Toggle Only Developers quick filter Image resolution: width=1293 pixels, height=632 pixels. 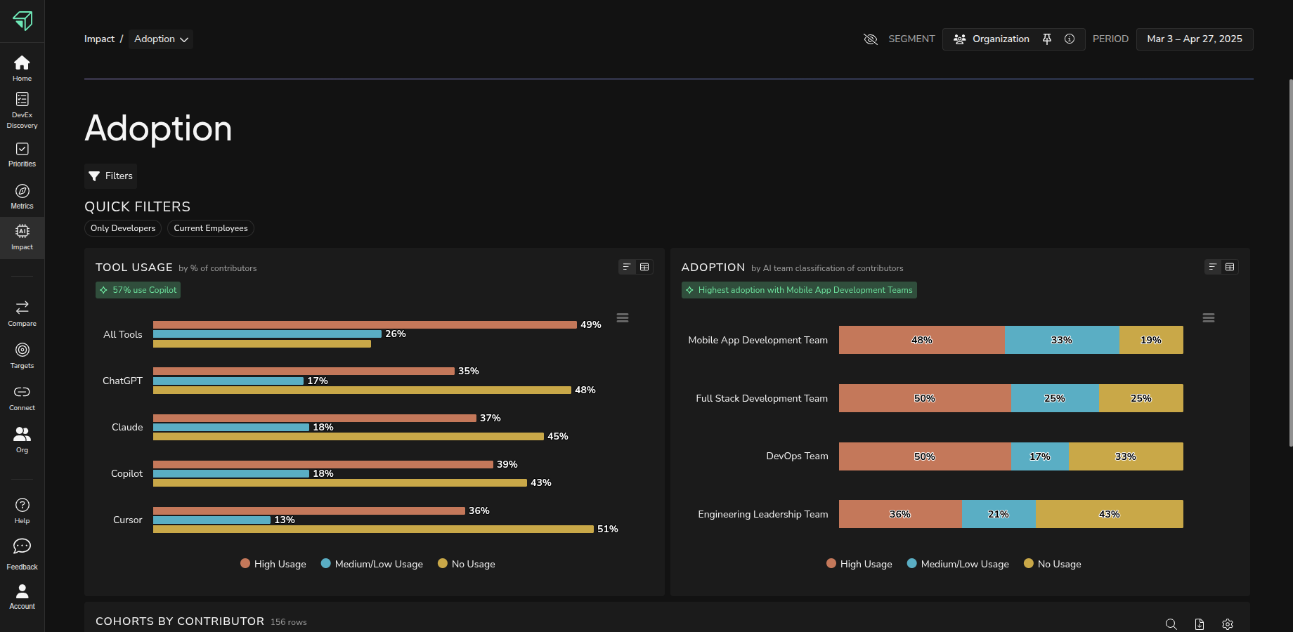click(123, 228)
